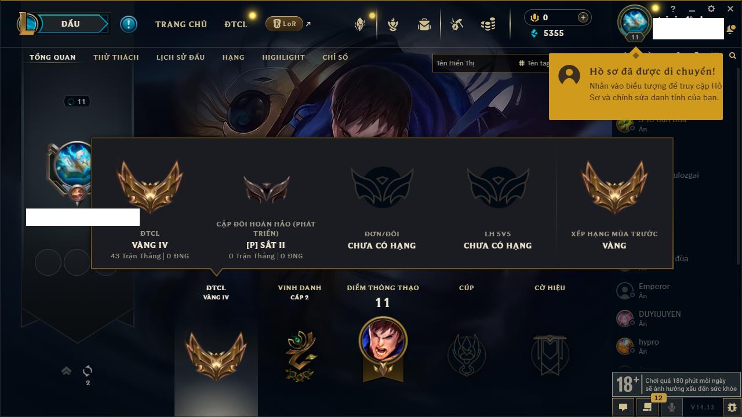Open the Store coins icon

(488, 24)
